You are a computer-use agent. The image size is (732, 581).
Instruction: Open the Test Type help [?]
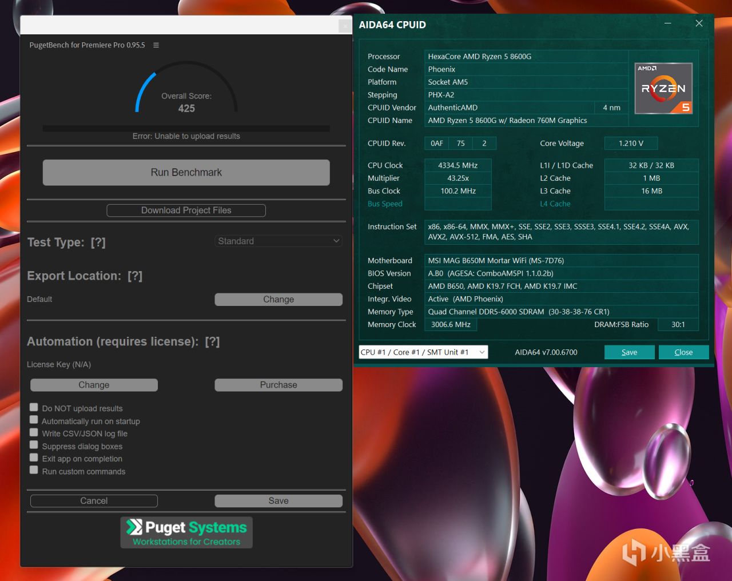click(x=98, y=242)
